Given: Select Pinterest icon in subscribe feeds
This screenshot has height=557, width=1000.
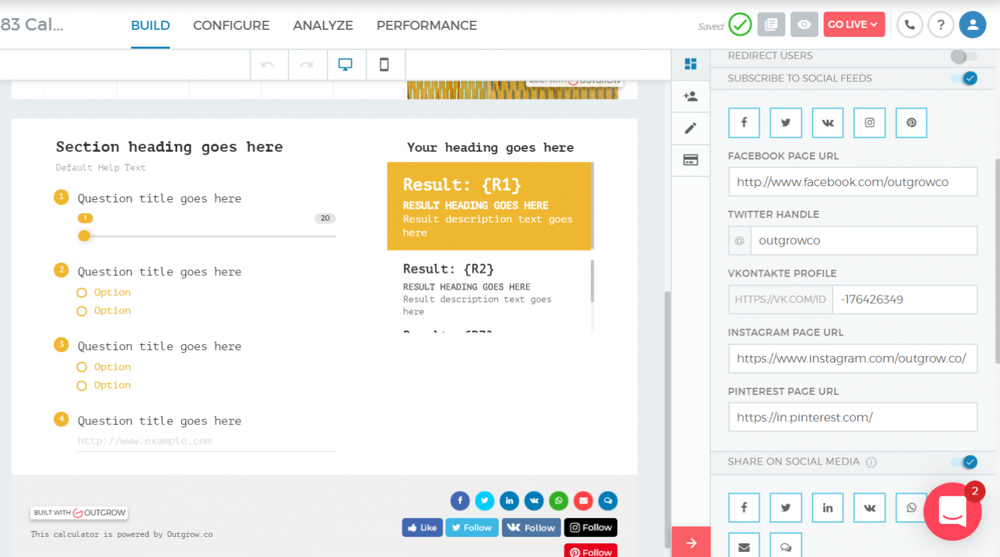Looking at the screenshot, I should (911, 123).
